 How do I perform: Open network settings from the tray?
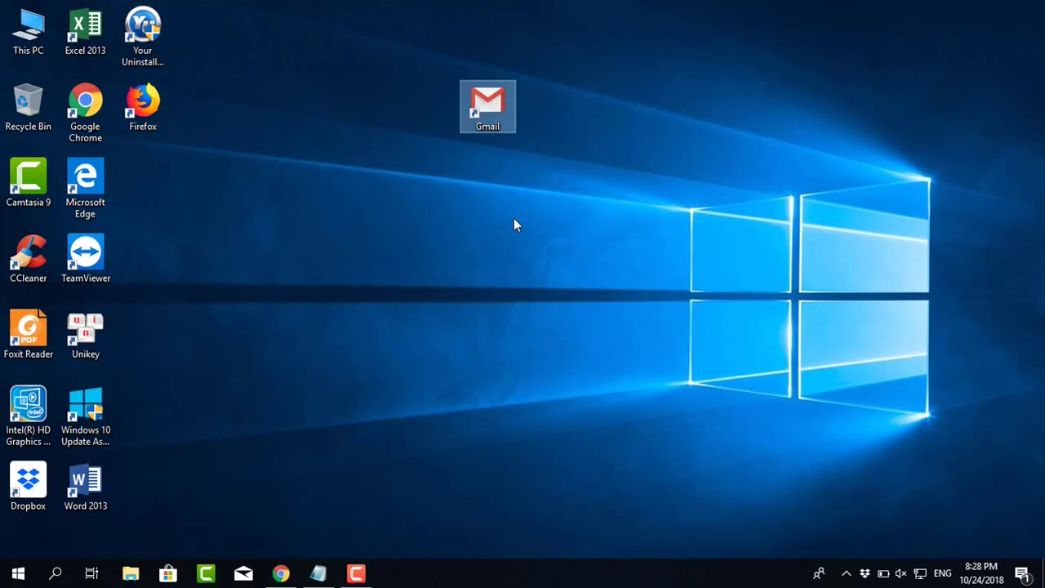(920, 573)
